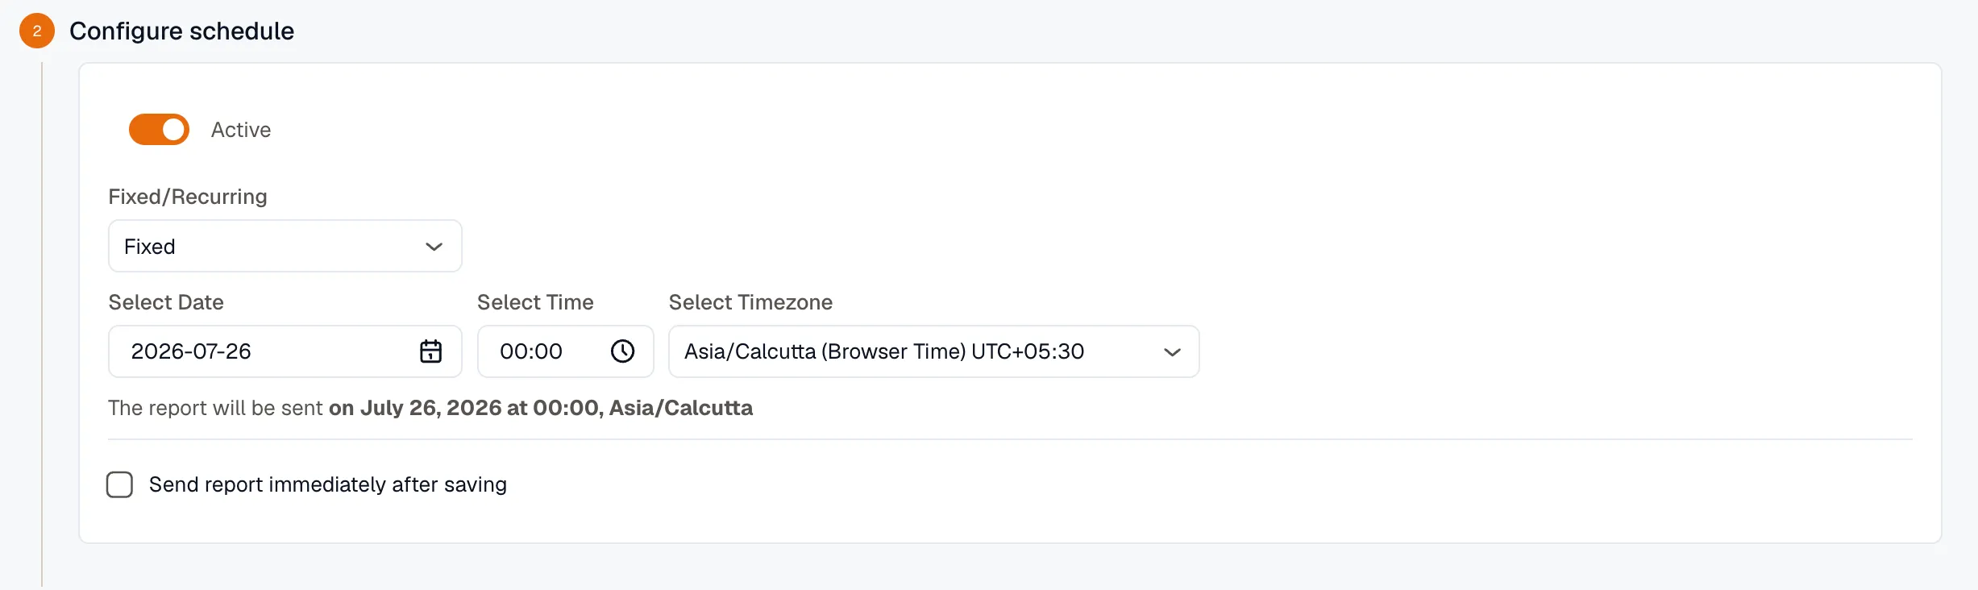The image size is (1978, 590).
Task: Open the calendar date picker icon
Action: tap(430, 351)
